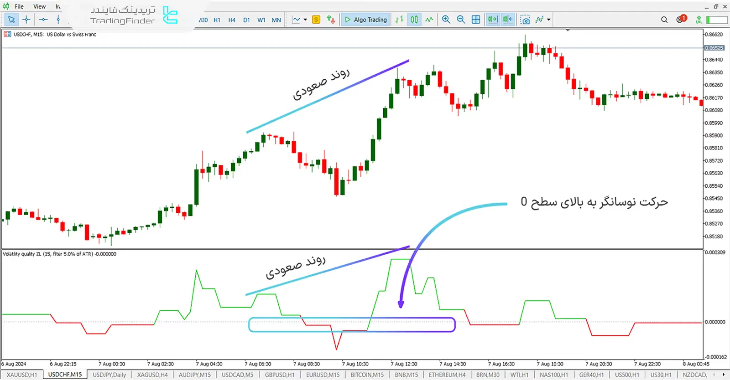Switch to the USDJPY,Daily chart tab
This screenshot has height=380, width=730.
109,375
